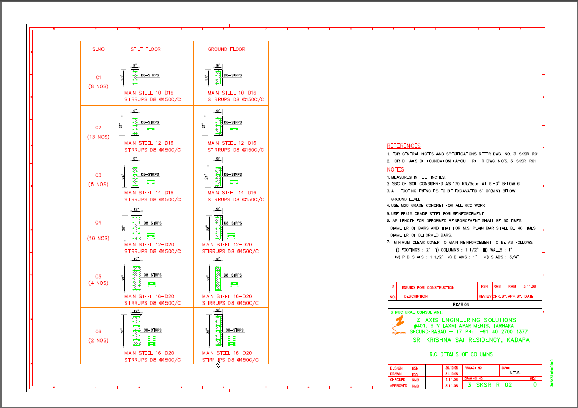The width and height of the screenshot is (578, 408).
Task: Click the (5 NOS) quantity text
Action: pos(98,185)
